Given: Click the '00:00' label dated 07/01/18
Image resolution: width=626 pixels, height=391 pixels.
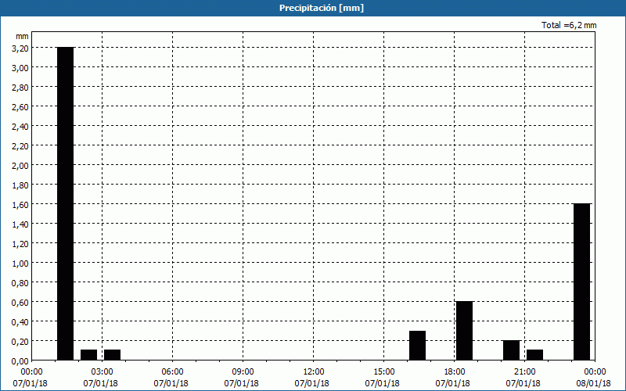Looking at the screenshot, I should [x=31, y=372].
